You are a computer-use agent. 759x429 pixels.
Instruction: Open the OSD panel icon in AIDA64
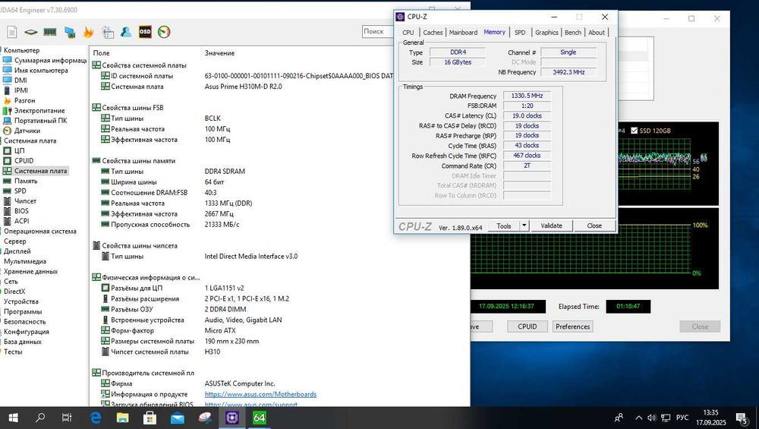pyautogui.click(x=145, y=32)
